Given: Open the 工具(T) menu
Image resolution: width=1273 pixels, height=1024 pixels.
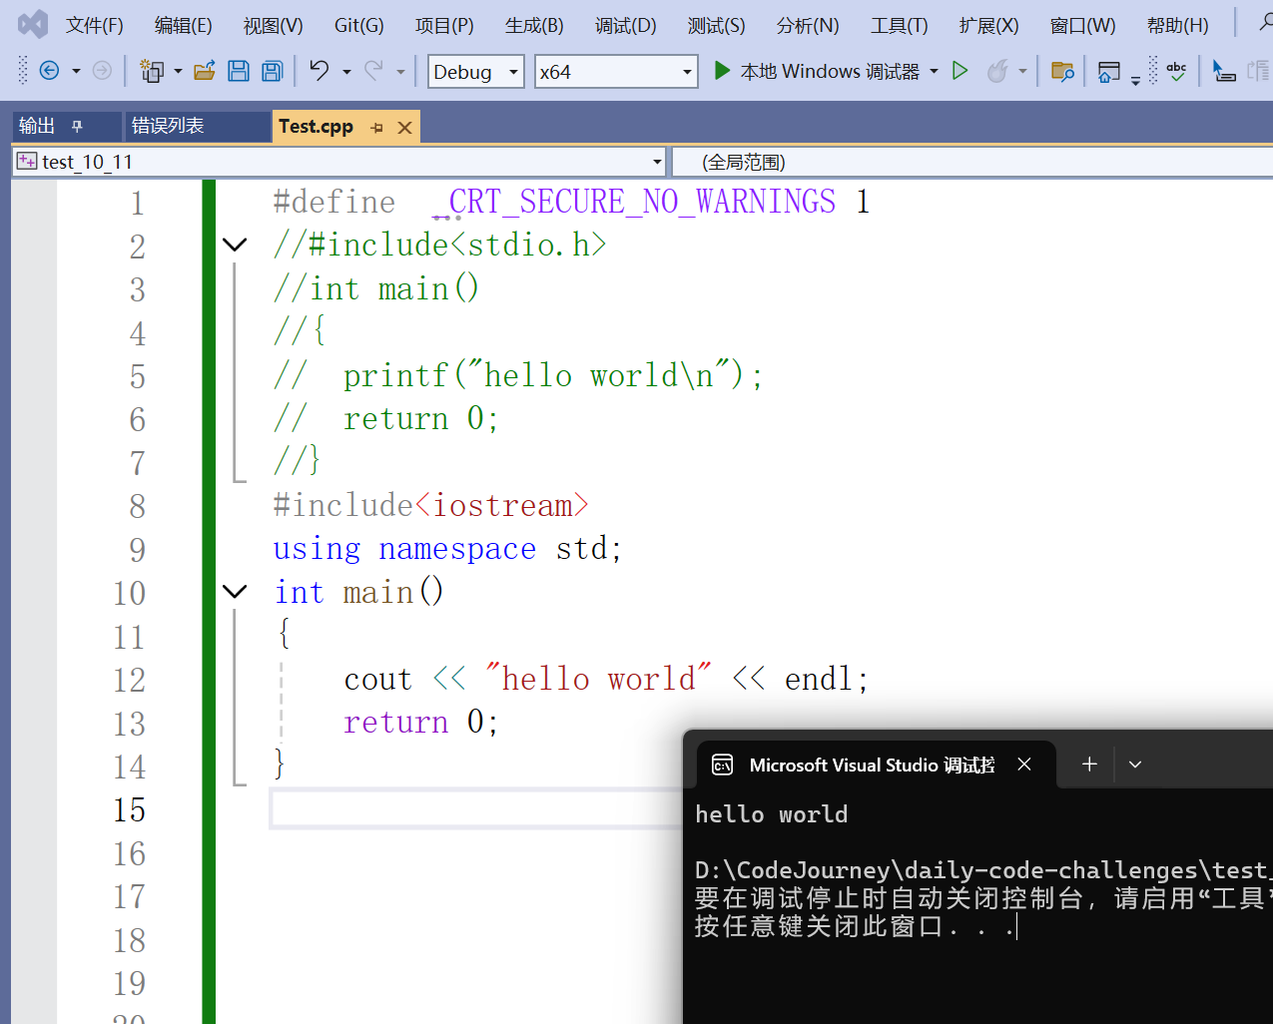Looking at the screenshot, I should (899, 25).
